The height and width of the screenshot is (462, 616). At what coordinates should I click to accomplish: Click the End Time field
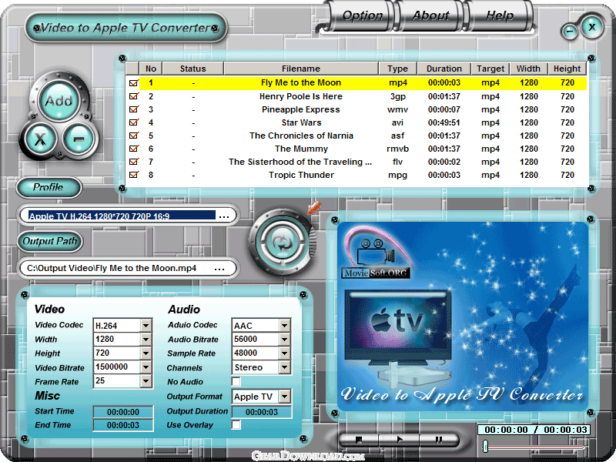[x=123, y=425]
